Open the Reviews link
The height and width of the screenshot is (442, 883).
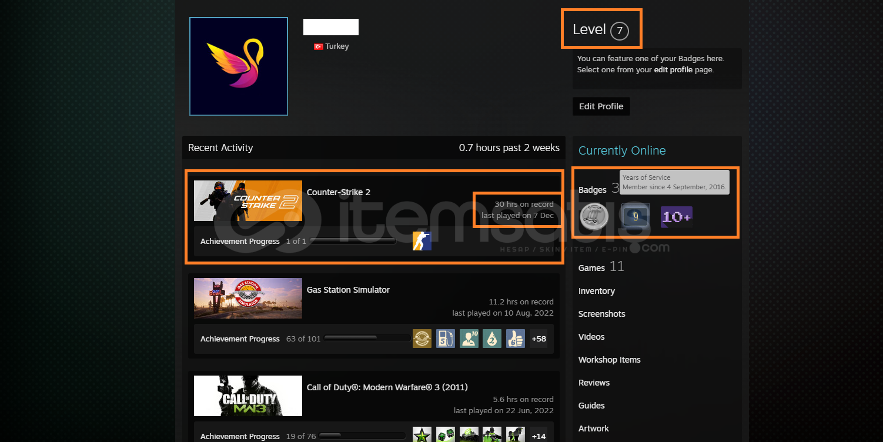(x=594, y=383)
